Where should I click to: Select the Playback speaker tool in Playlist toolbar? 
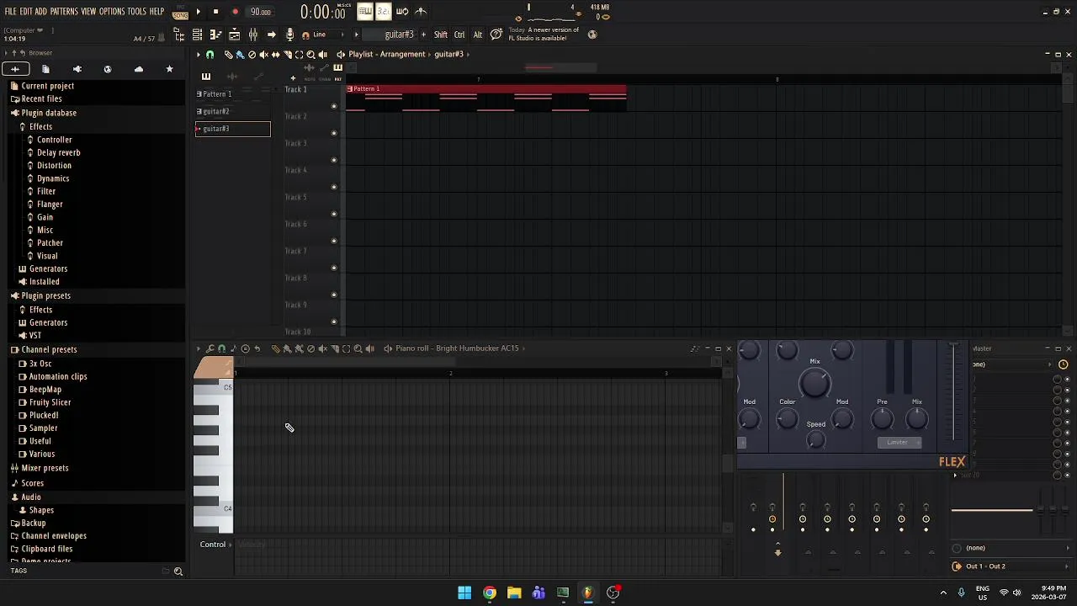[322, 55]
